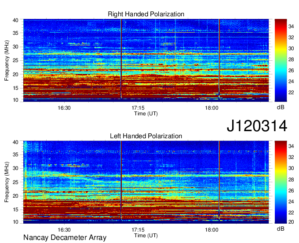Image resolution: width=299 pixels, height=243 pixels.
Task: Click the J120314 observation label
Action: 257,126
